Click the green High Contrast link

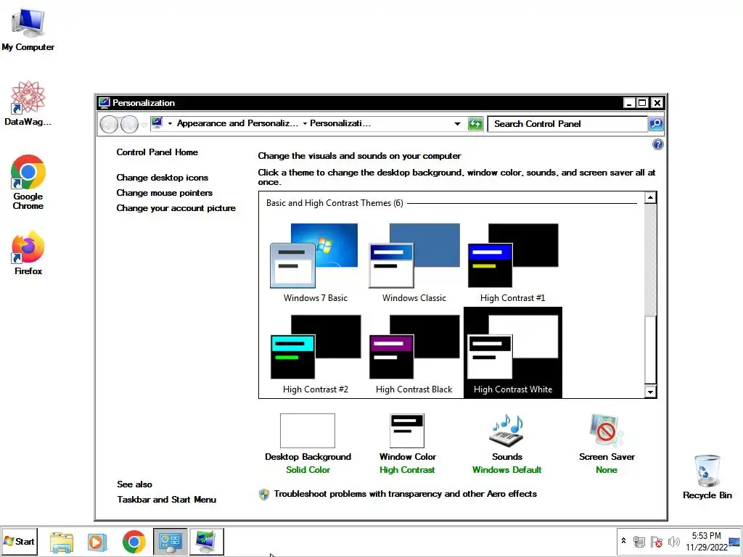407,470
